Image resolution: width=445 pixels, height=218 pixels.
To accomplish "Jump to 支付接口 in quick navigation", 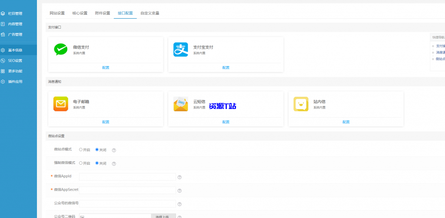I will (x=440, y=46).
